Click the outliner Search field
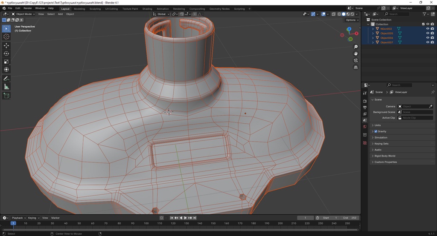The height and width of the screenshot is (236, 437). (x=397, y=14)
